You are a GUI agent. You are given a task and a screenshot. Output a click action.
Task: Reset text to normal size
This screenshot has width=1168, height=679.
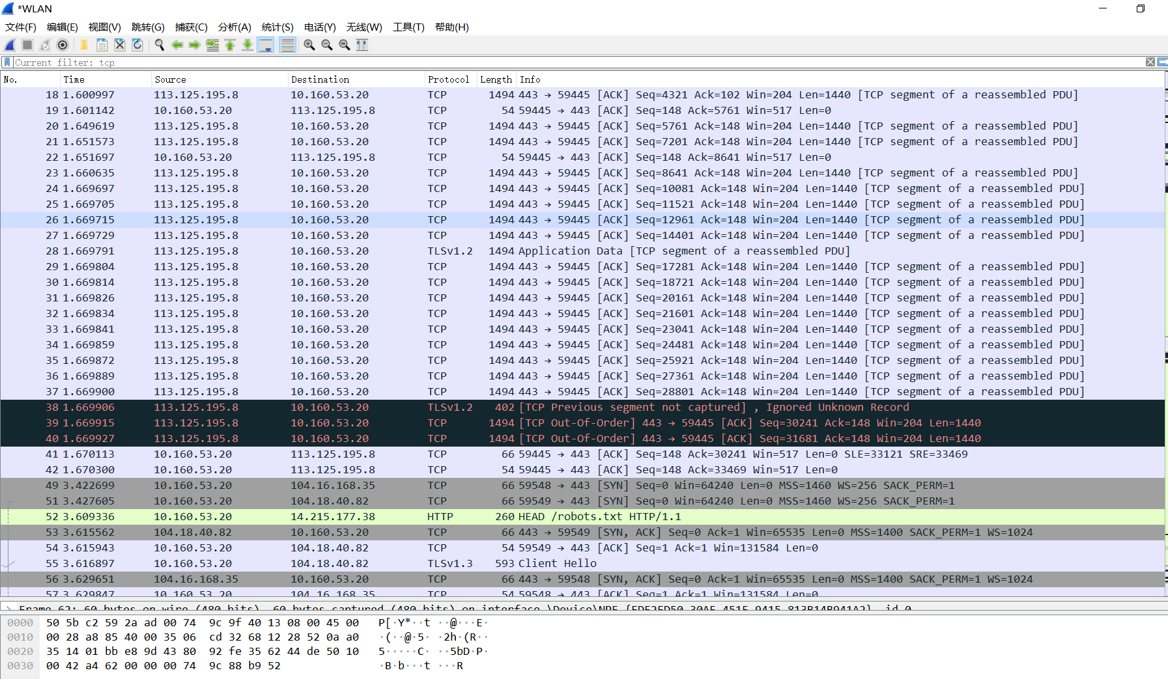345,45
